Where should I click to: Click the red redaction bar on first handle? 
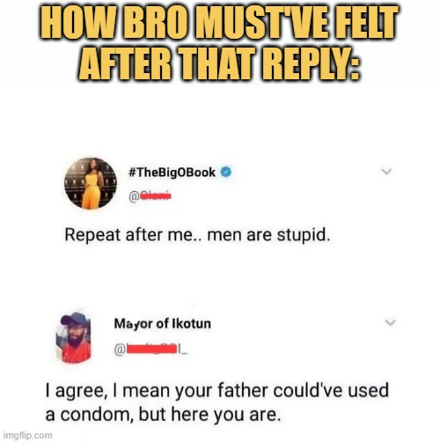[156, 196]
